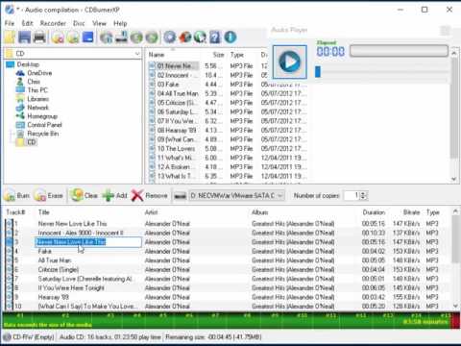This screenshot has height=346, width=461.
Task: Open the D: NECVMWar recorder drive dropdown
Action: (237, 195)
